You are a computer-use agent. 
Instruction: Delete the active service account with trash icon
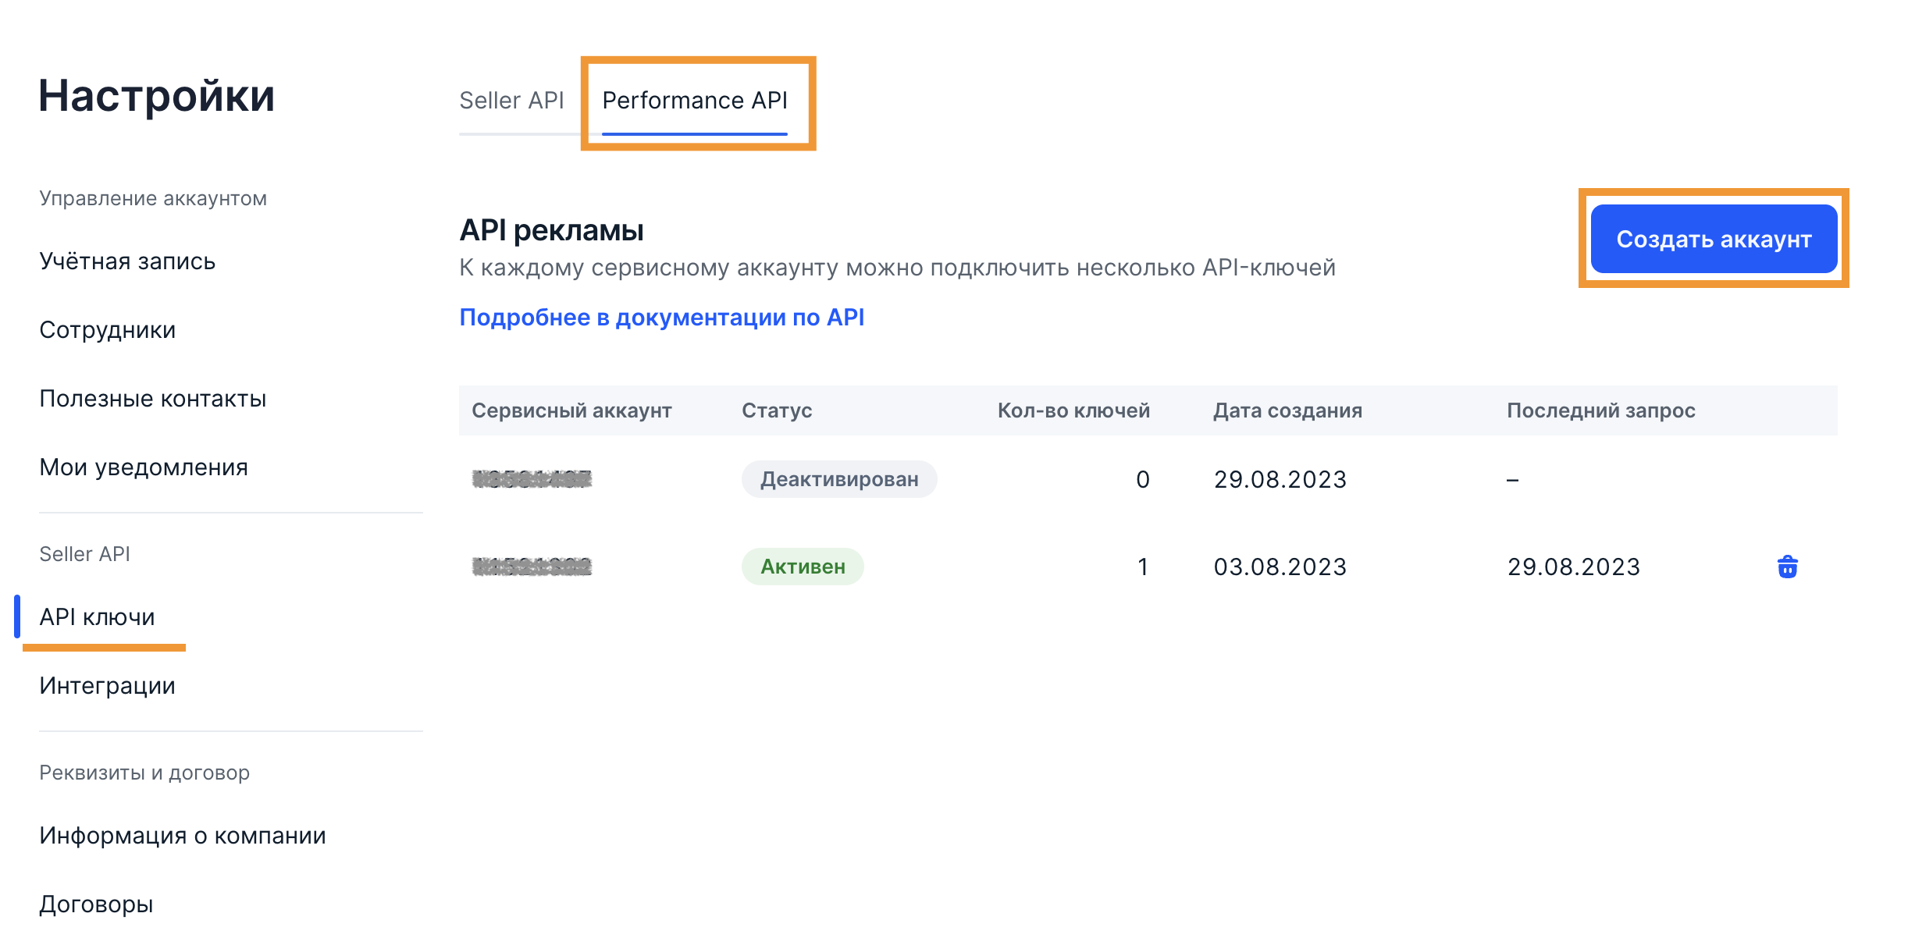(1787, 567)
